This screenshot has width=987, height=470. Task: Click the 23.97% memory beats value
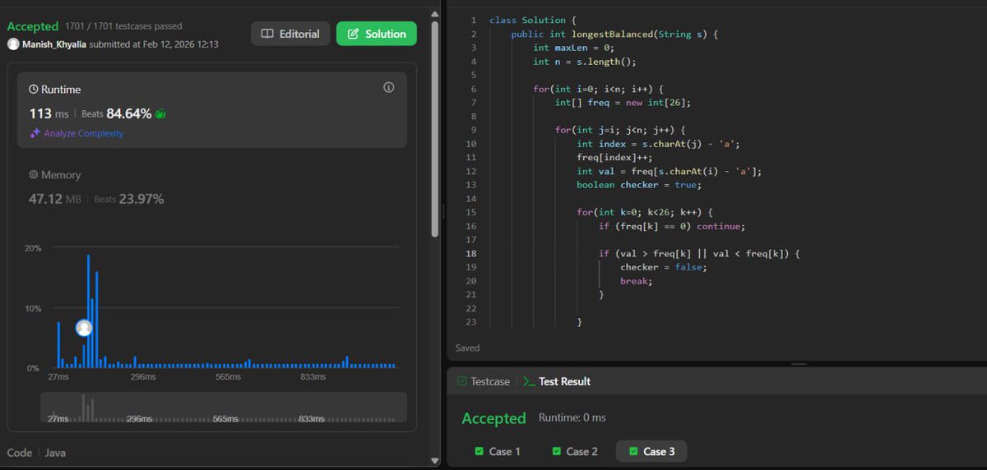(x=141, y=199)
